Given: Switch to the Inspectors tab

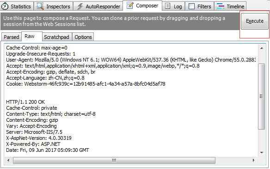Looking at the screenshot, I should [53, 6].
